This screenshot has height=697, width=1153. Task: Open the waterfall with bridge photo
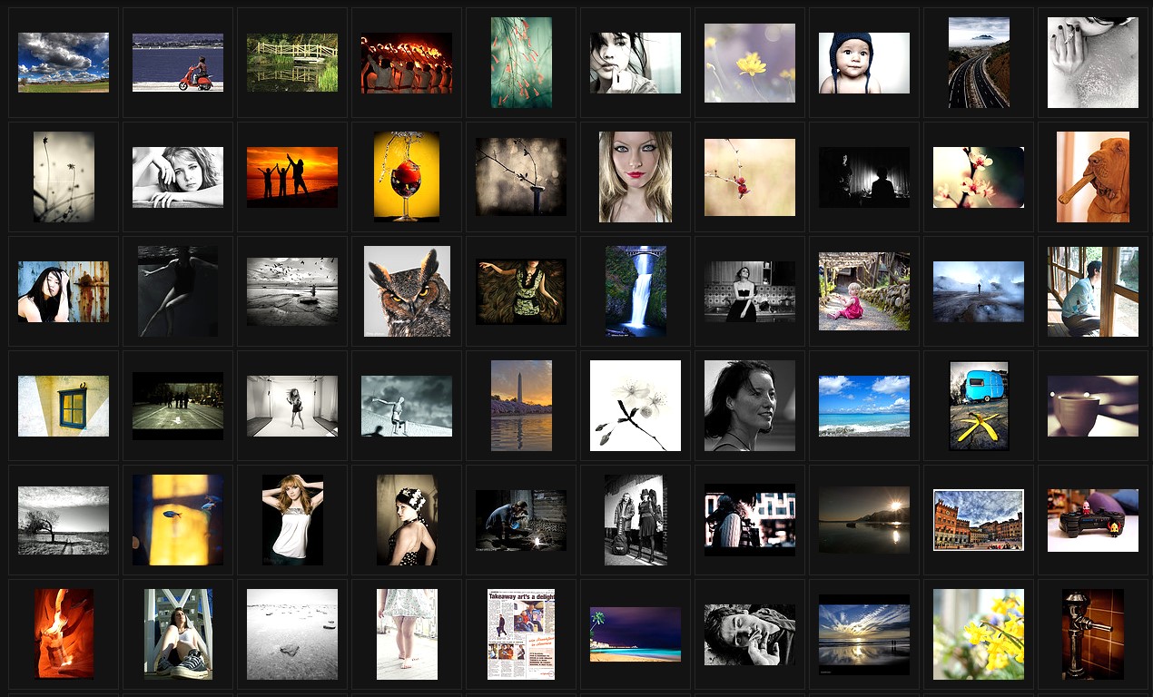coord(636,291)
